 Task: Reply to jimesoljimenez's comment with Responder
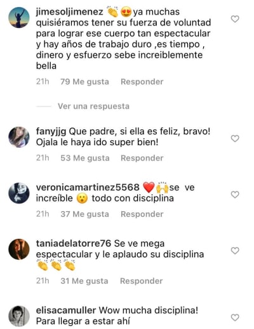click(142, 82)
